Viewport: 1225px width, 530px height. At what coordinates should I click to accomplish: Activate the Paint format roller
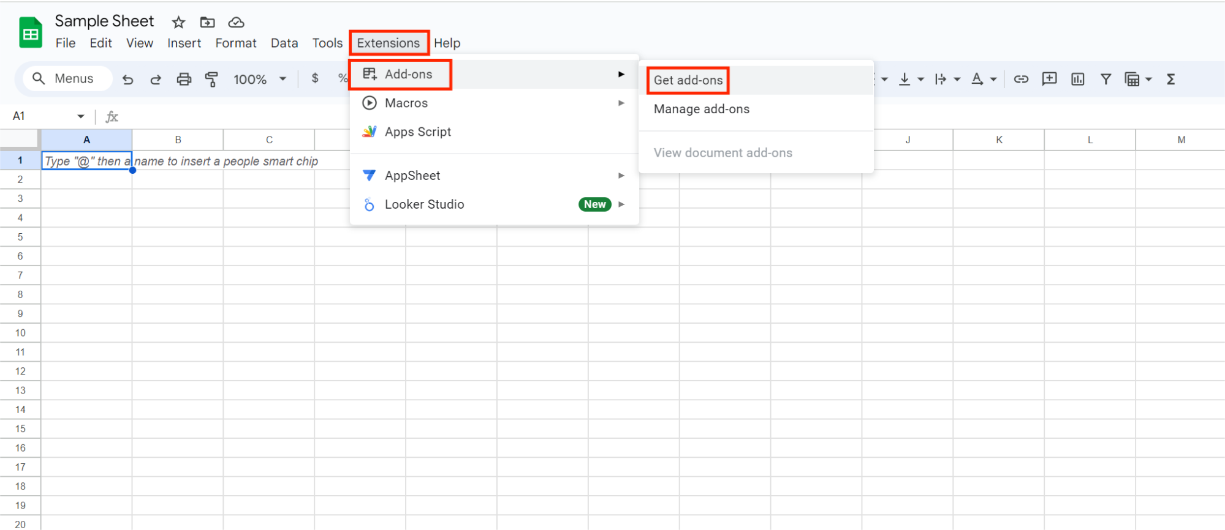[211, 79]
